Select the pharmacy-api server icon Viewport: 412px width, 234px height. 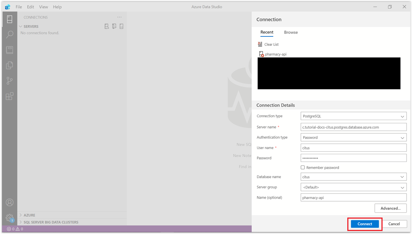[261, 54]
